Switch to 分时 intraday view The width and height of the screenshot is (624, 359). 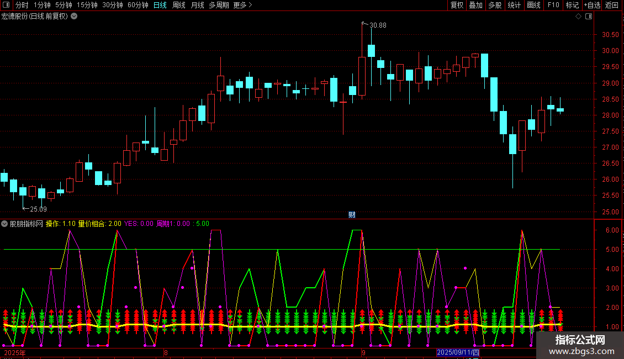22,5
